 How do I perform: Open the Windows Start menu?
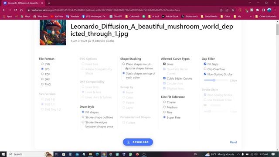(3, 154)
